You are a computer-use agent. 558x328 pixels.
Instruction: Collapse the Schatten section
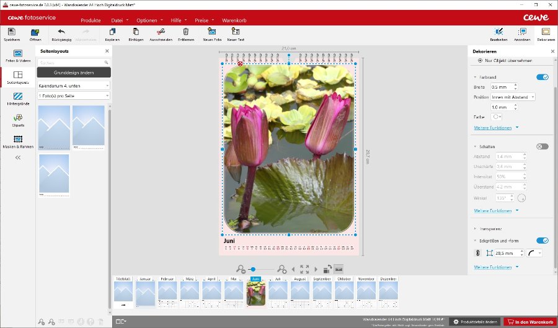475,146
